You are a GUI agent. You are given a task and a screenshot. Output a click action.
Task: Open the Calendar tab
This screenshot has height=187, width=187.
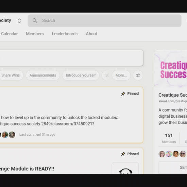pos(9,34)
